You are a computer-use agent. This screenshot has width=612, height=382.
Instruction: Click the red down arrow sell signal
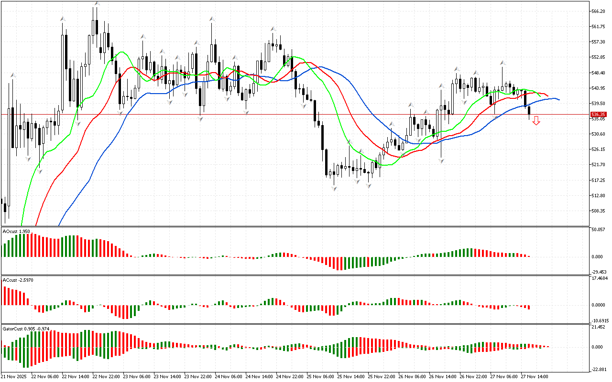coord(536,120)
